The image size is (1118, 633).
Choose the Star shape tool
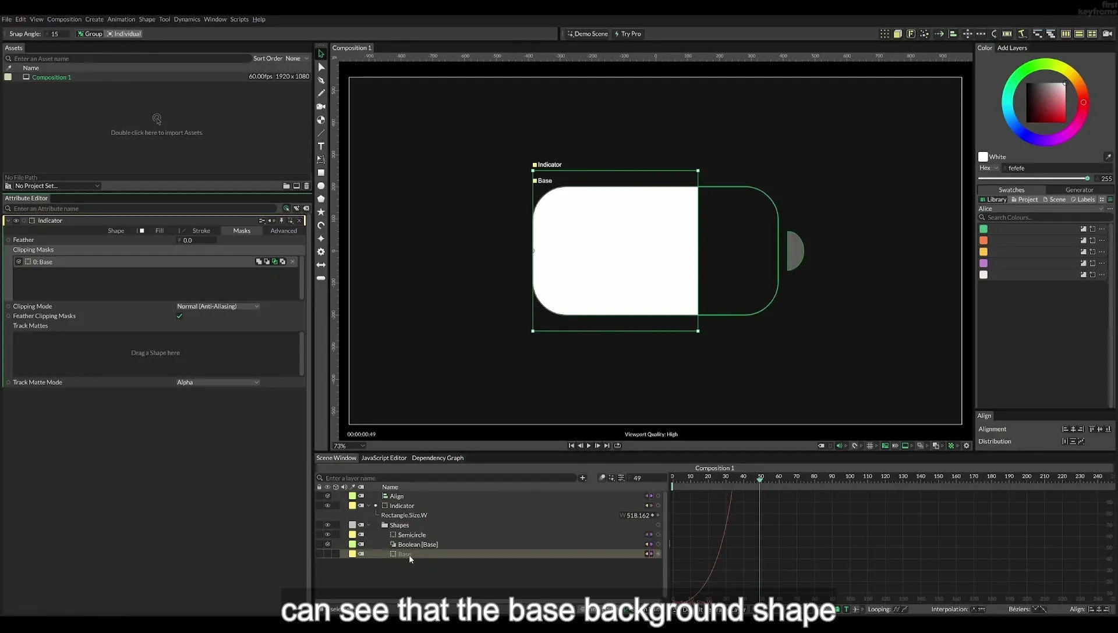(321, 212)
